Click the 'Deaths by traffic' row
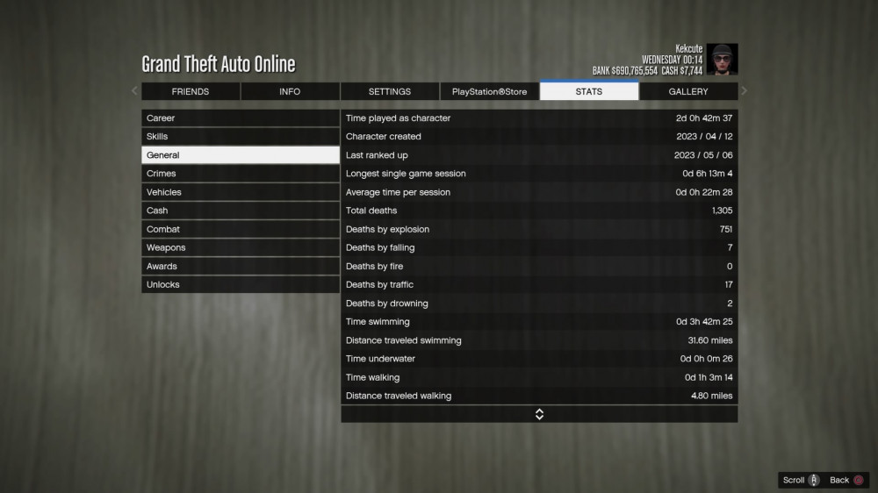Screen dimensions: 878x493 (x=539, y=284)
